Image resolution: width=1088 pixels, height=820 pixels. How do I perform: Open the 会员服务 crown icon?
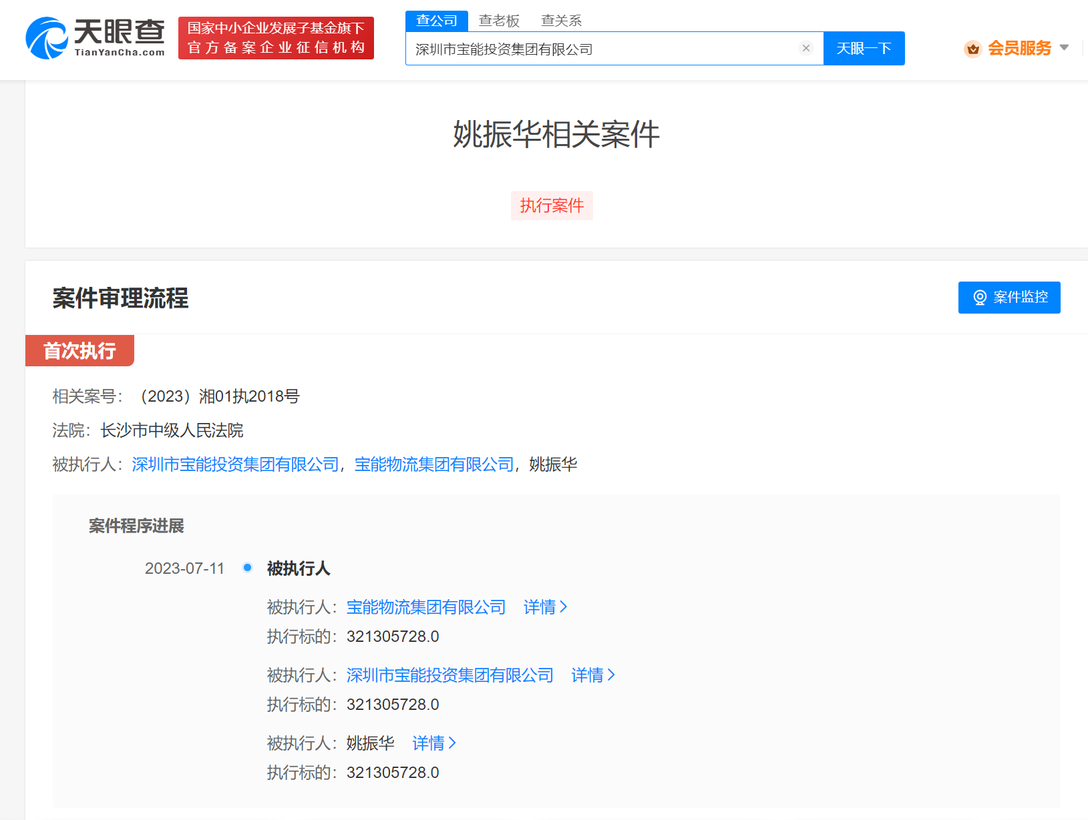pos(972,48)
